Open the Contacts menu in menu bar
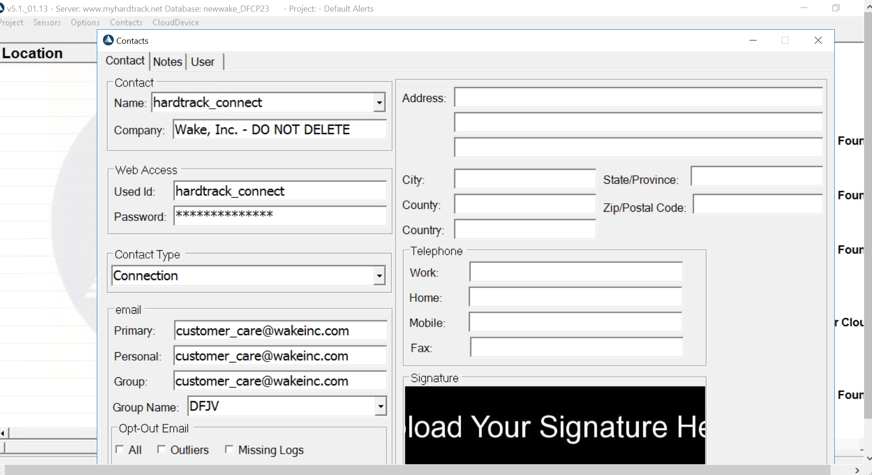The height and width of the screenshot is (475, 872). click(x=126, y=22)
